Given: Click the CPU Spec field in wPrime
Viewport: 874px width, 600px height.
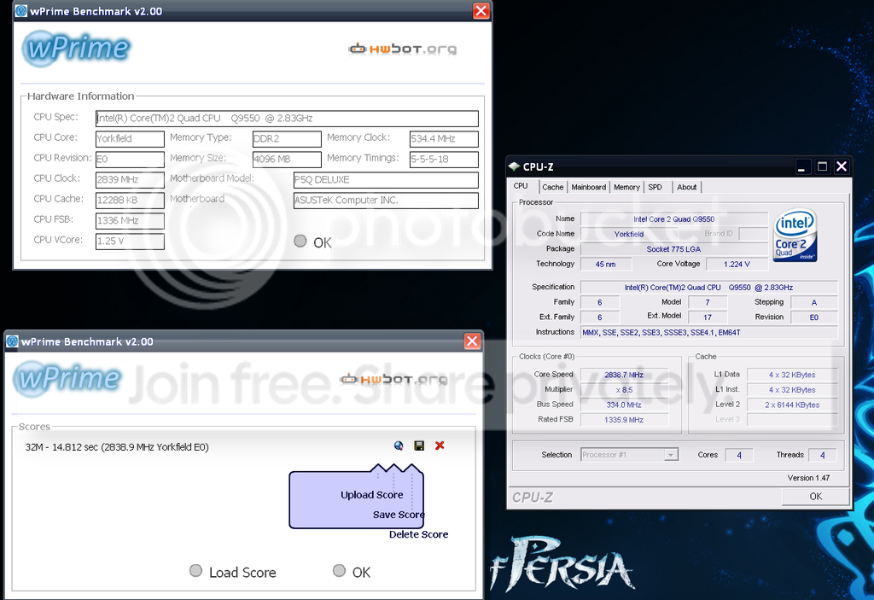Looking at the screenshot, I should (287, 119).
